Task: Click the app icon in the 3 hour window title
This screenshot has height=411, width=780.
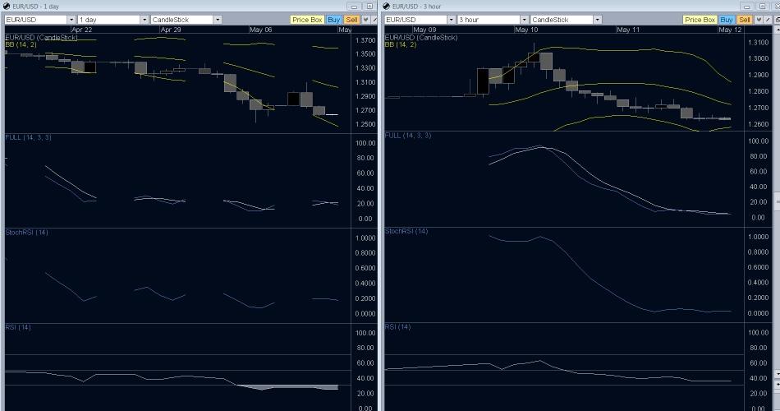Action: coord(386,7)
